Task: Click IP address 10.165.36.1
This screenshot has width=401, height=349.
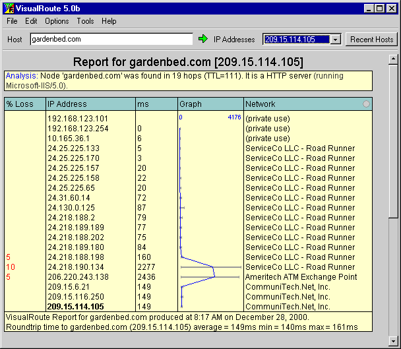Action: [x=69, y=139]
